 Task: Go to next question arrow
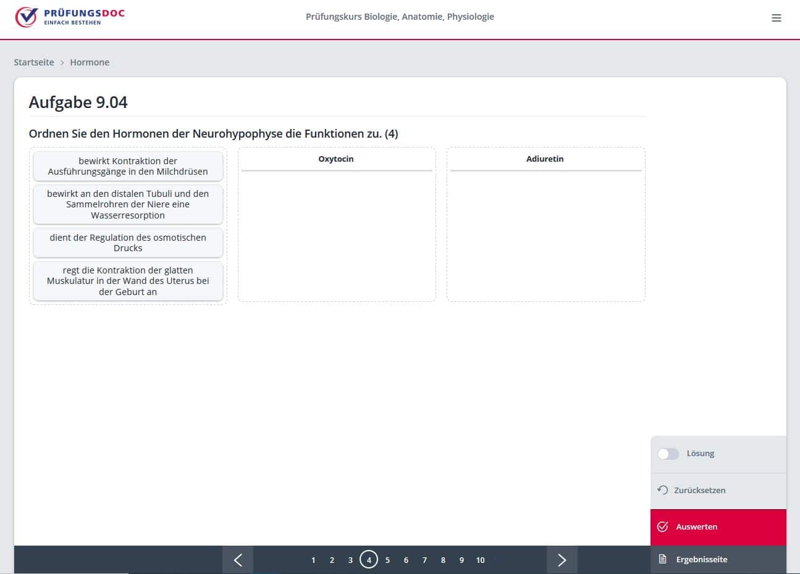pyautogui.click(x=562, y=560)
